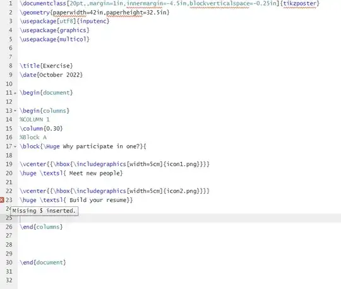The width and height of the screenshot is (341, 289).
Task: Click the \documentclass command on line 1
Action: coord(43,4)
